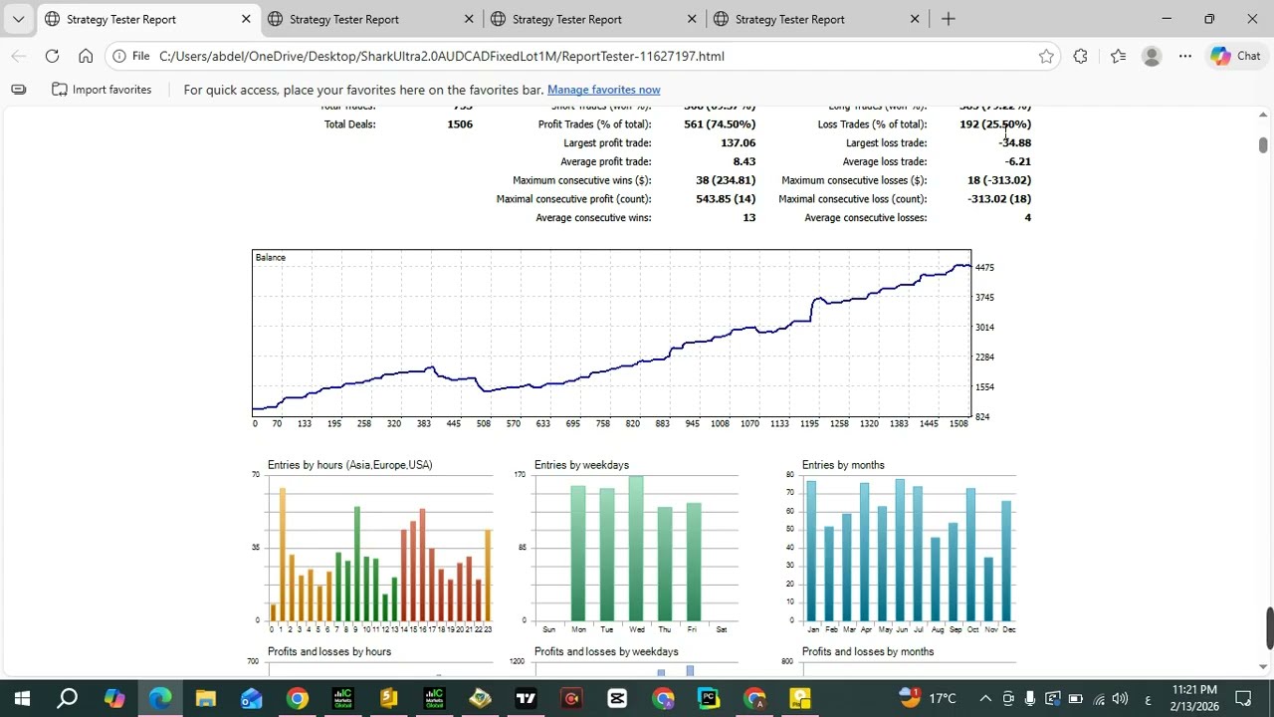This screenshot has width=1274, height=717.
Task: Select Maximal consecutive loss value -313.02 (18)
Action: coord(999,199)
